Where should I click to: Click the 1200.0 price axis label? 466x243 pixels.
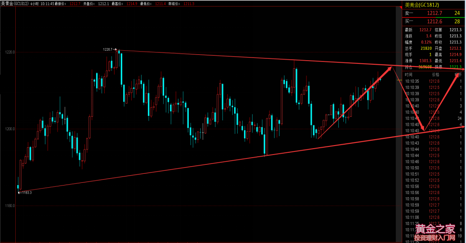(8, 129)
